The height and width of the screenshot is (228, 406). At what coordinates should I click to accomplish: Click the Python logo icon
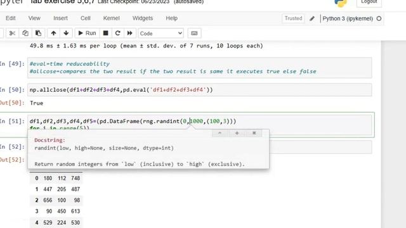(341, 3)
